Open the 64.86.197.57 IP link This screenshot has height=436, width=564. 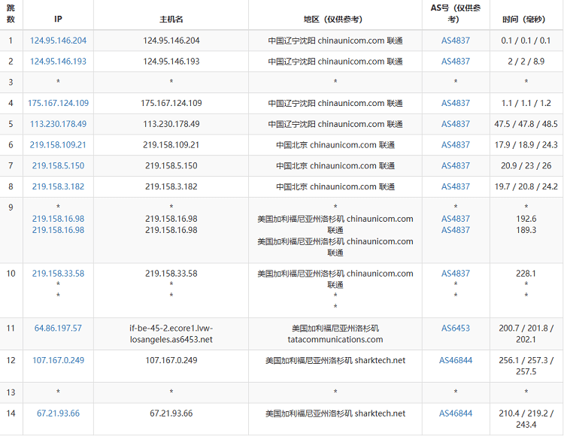[x=58, y=329]
